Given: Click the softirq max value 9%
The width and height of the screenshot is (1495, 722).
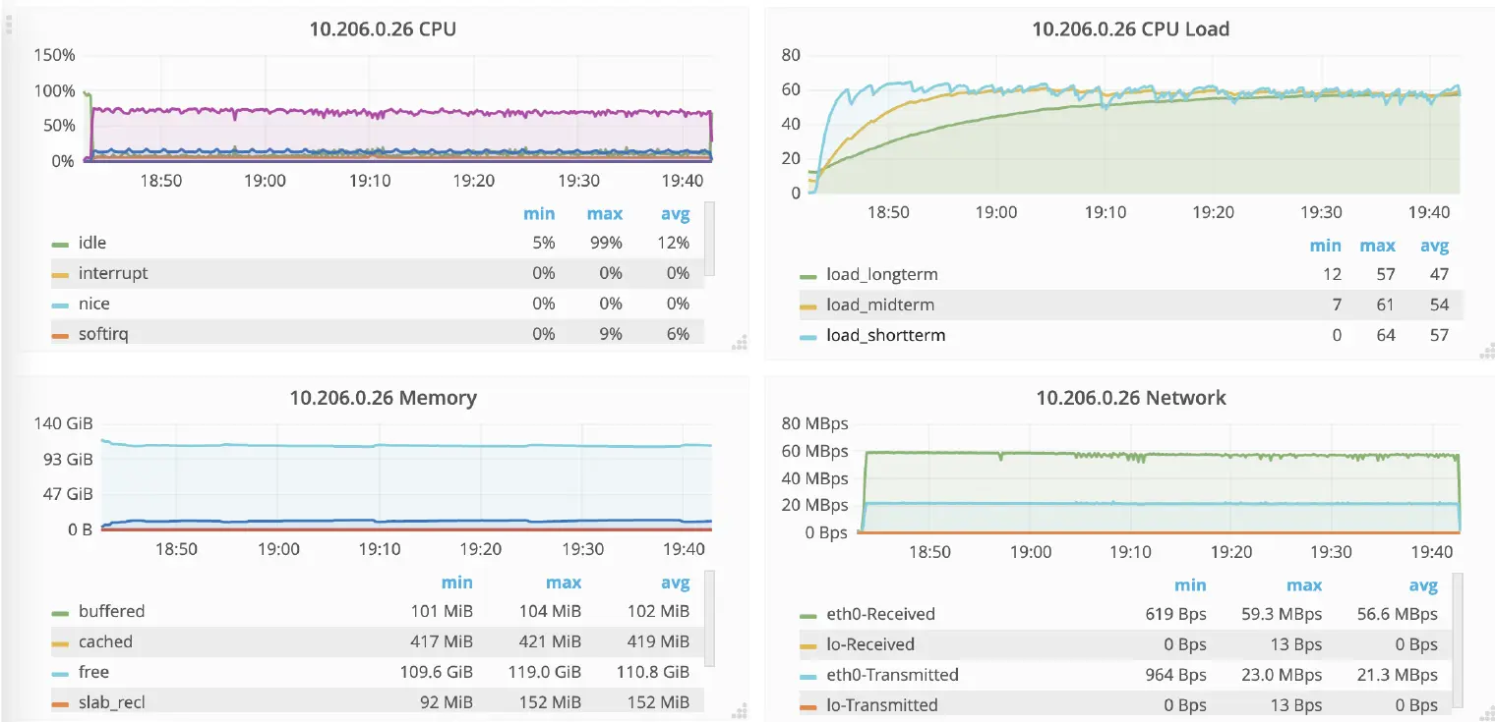Looking at the screenshot, I should click(611, 334).
